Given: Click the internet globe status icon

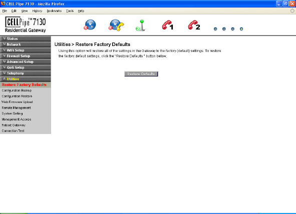Looking at the screenshot, I should click(x=90, y=25).
